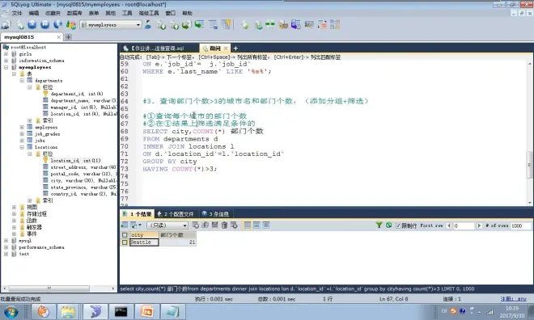Open the myemployees database dropdown
Viewport: 534px width, 320px height.
point(138,25)
